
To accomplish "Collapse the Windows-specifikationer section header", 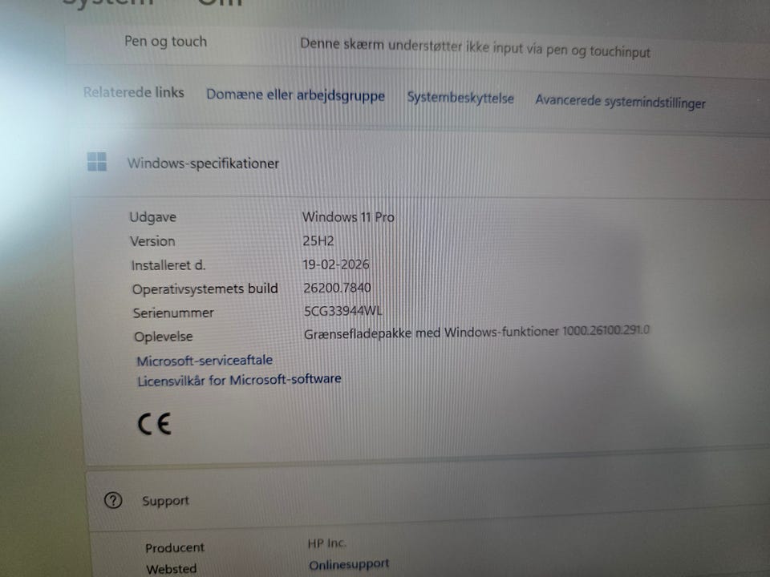I will pyautogui.click(x=423, y=163).
